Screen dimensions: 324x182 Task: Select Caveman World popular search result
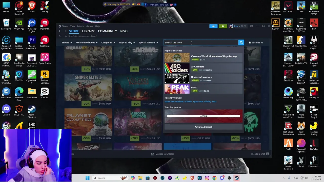(204, 58)
